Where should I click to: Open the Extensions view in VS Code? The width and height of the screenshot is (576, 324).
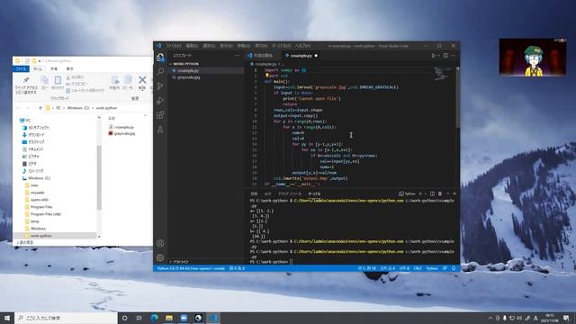[160, 115]
